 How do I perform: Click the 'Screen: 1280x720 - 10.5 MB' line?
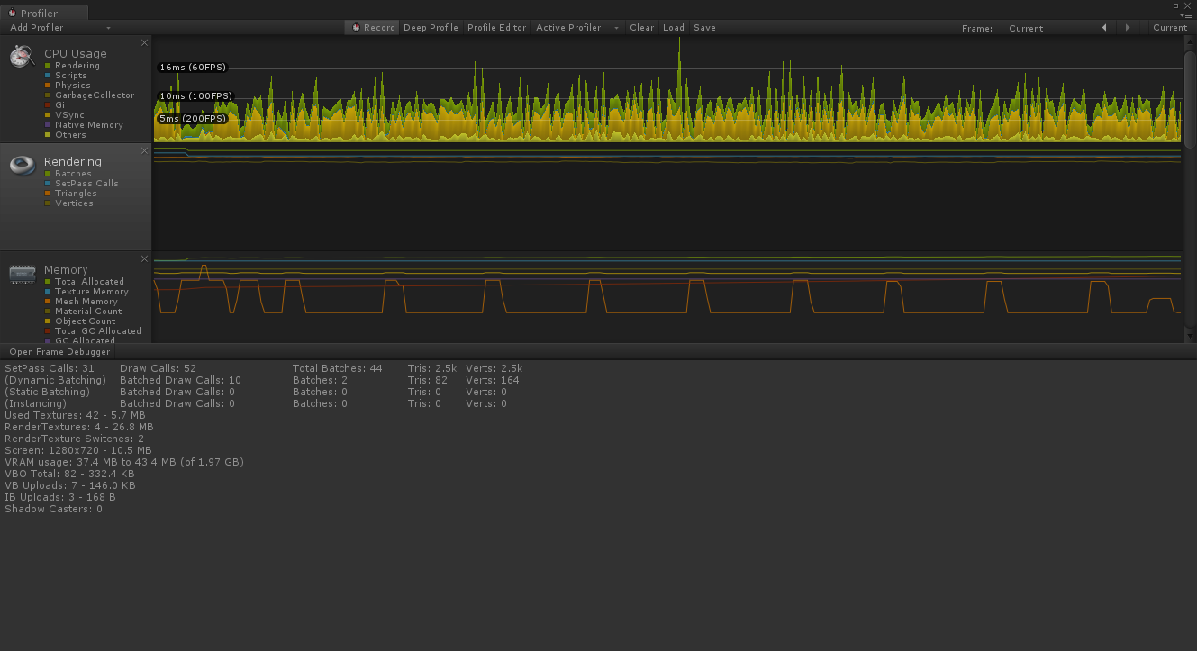click(x=78, y=450)
